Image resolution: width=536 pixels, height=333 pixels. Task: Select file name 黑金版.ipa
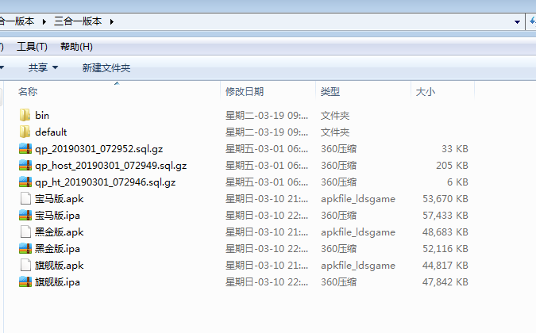pos(57,249)
